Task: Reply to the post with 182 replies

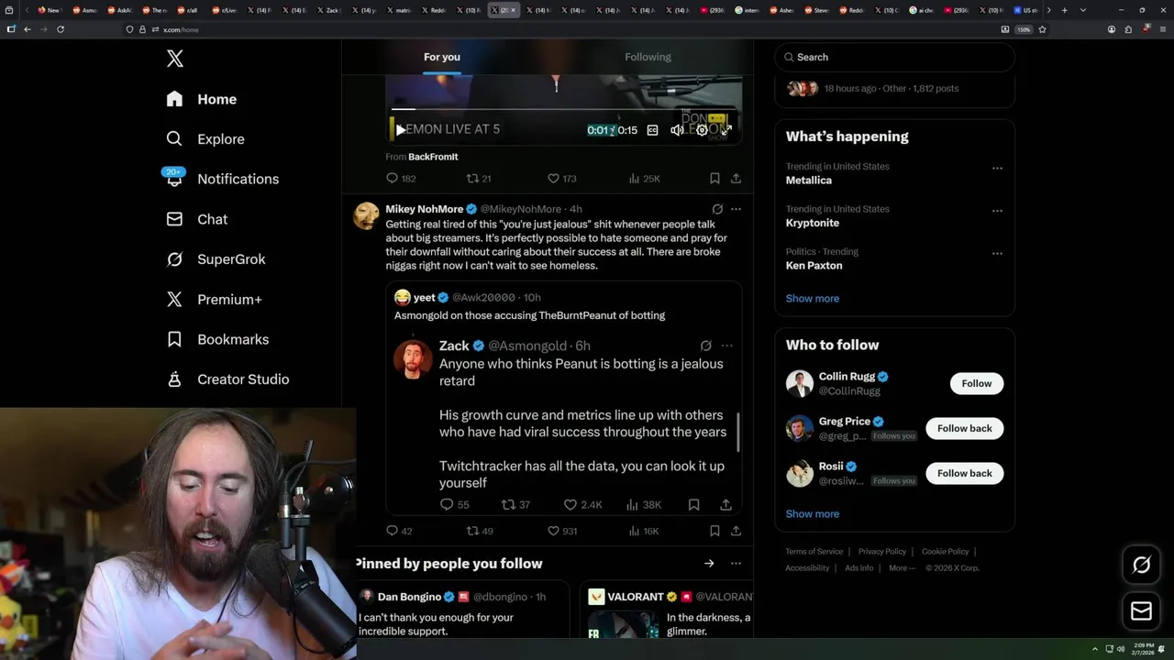Action: click(401, 179)
